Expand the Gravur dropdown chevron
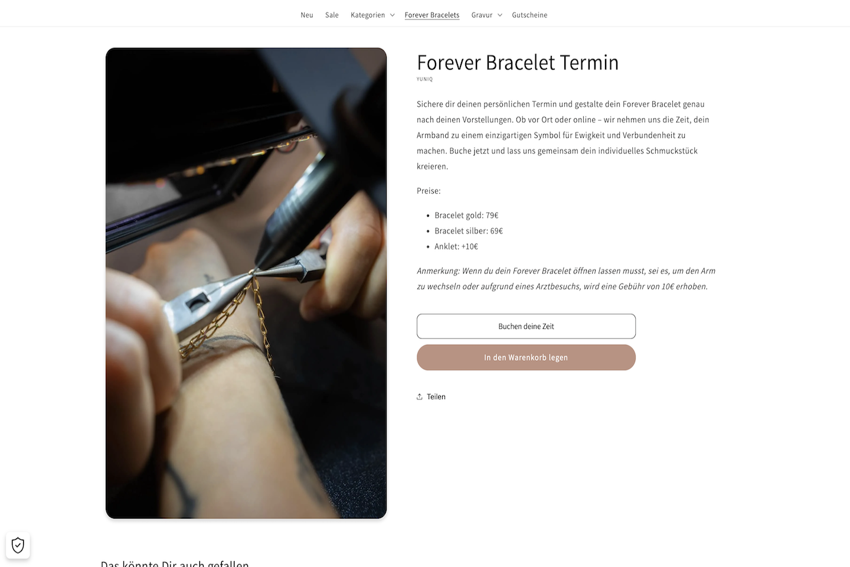The image size is (850, 567). (500, 15)
